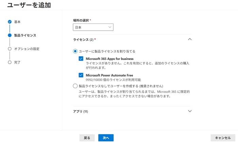The image size is (238, 143).
Task: Go to the オプションの設定 wizard step
Action: (x=27, y=49)
